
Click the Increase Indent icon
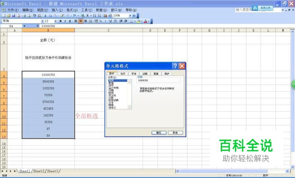126,21
